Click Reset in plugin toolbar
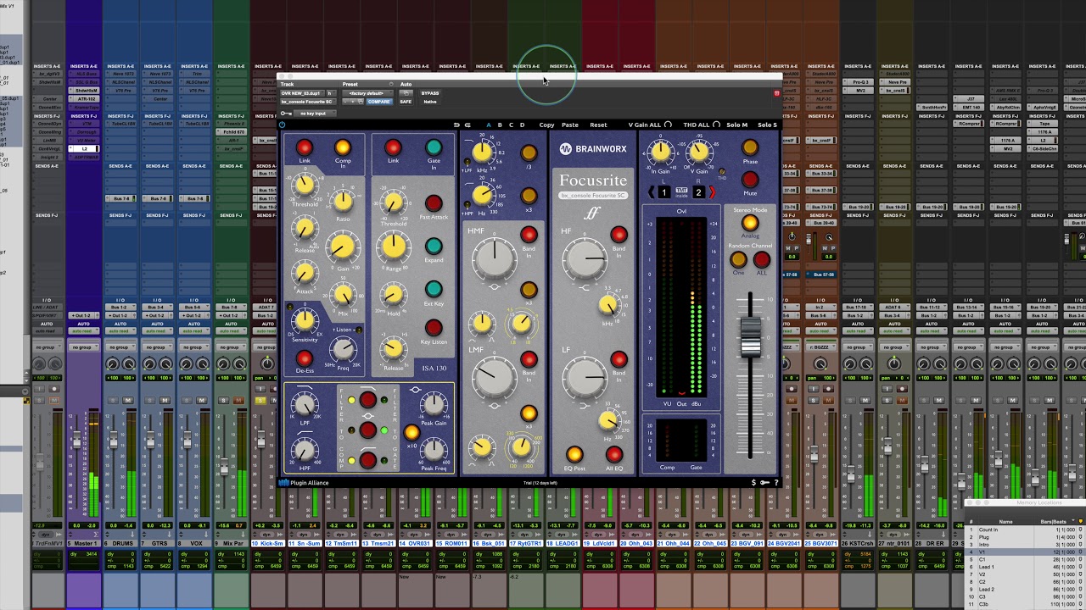 (598, 125)
